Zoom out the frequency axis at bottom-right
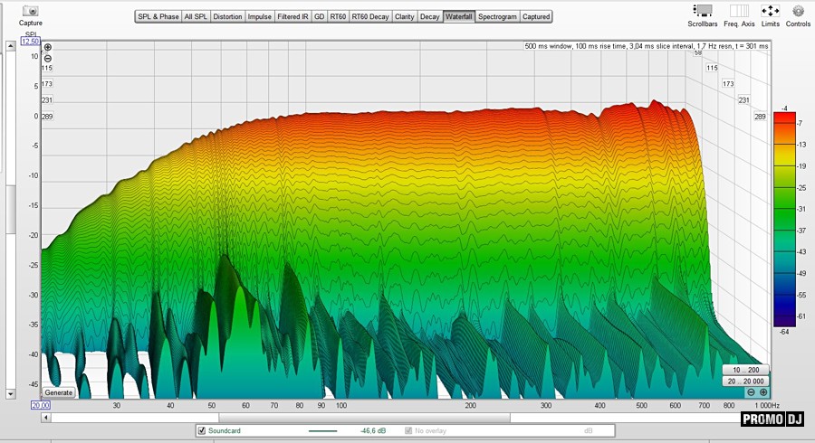The height and width of the screenshot is (443, 815). [751, 392]
